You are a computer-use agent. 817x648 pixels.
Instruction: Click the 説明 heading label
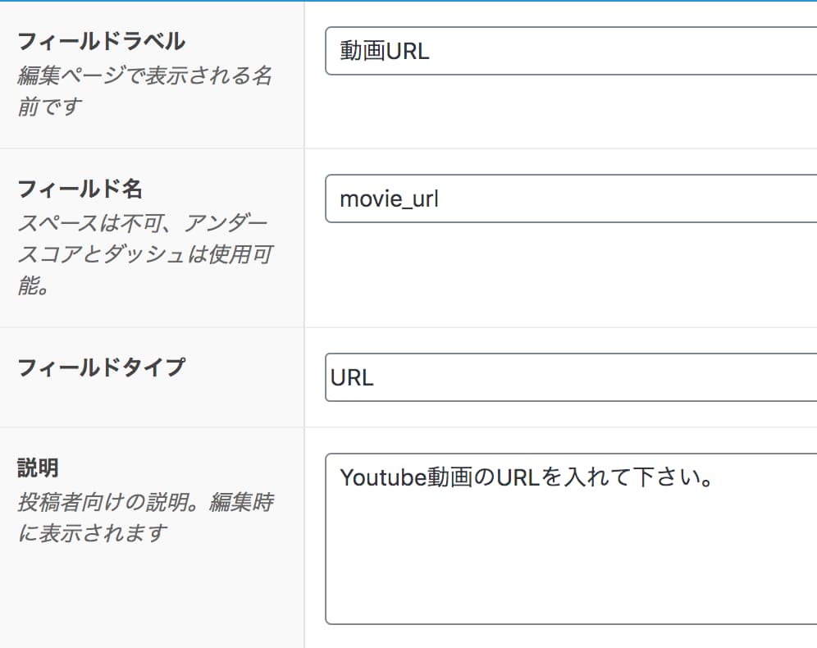point(38,468)
